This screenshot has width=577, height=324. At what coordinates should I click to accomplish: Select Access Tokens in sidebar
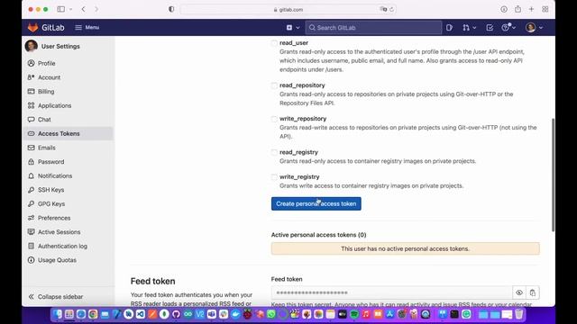pyautogui.click(x=69, y=134)
